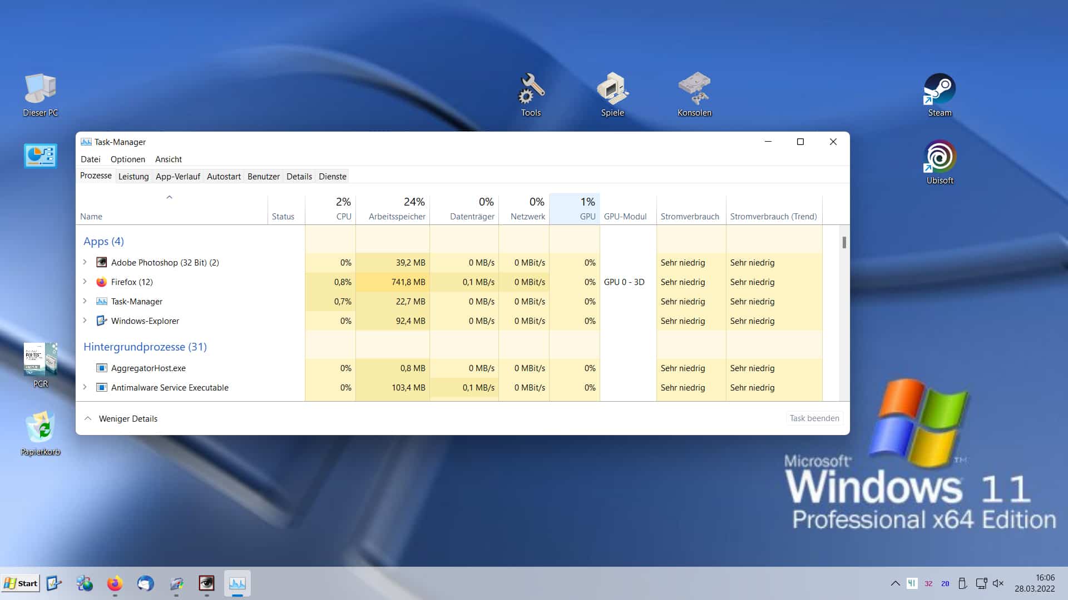
Task: Switch to Firefox in the taskbar
Action: click(115, 583)
